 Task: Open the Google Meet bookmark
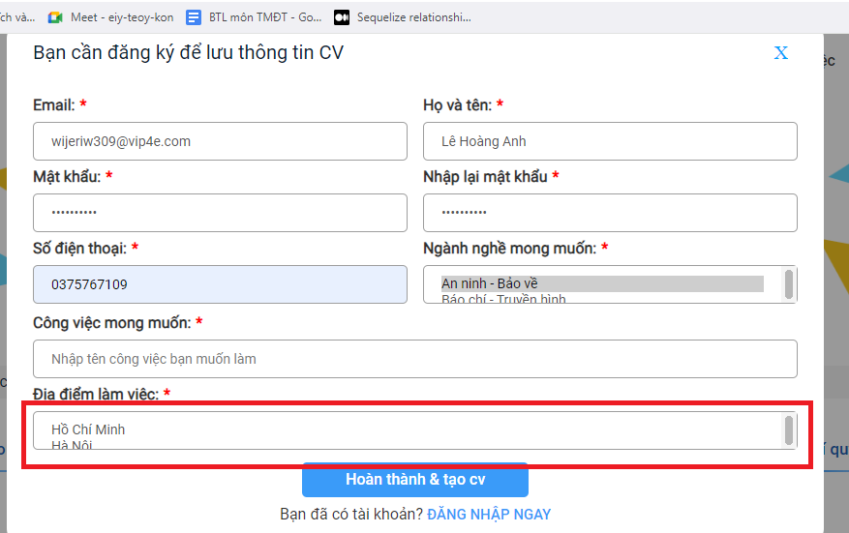coord(109,17)
